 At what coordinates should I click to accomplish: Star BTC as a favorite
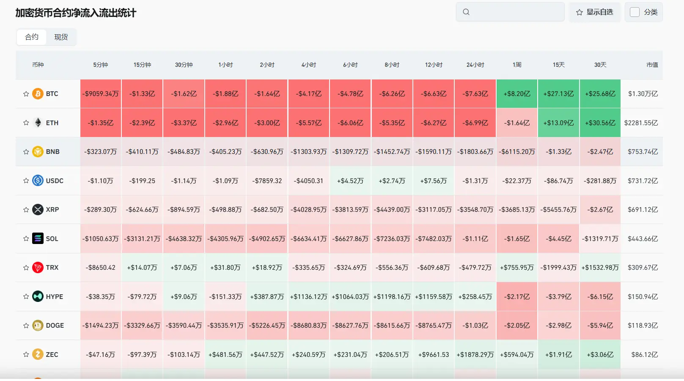tap(26, 94)
